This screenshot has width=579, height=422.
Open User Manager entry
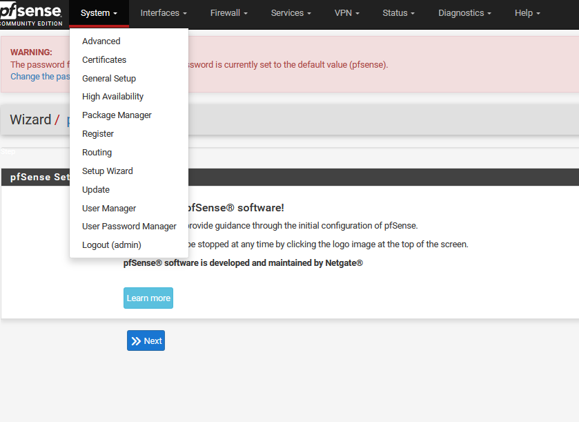[x=109, y=209]
